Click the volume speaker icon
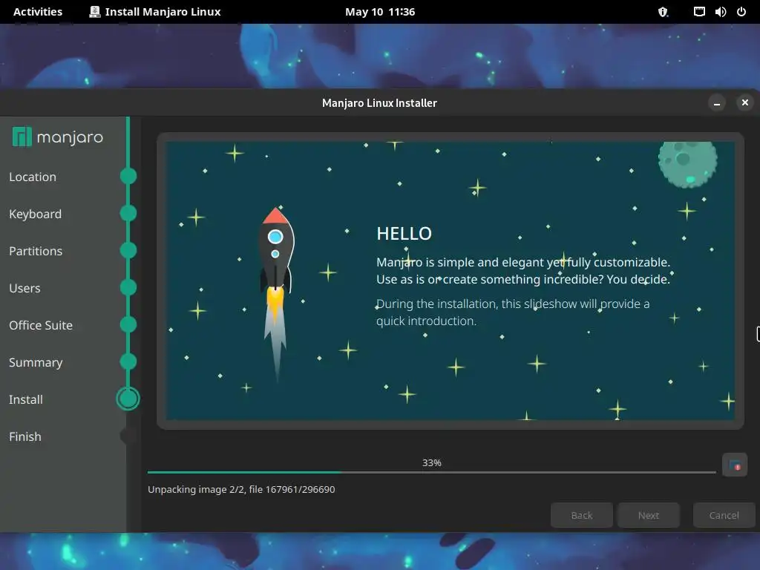Image resolution: width=760 pixels, height=570 pixels. pos(720,12)
